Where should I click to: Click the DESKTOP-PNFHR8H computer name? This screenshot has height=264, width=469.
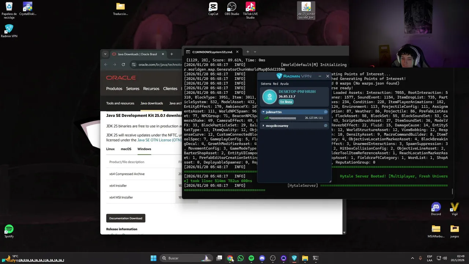[x=297, y=92]
